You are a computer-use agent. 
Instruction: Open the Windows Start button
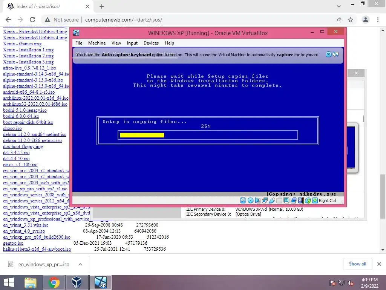[9, 282]
